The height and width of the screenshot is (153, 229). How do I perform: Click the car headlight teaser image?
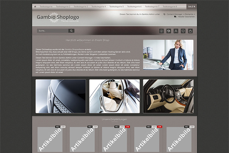(x=61, y=96)
